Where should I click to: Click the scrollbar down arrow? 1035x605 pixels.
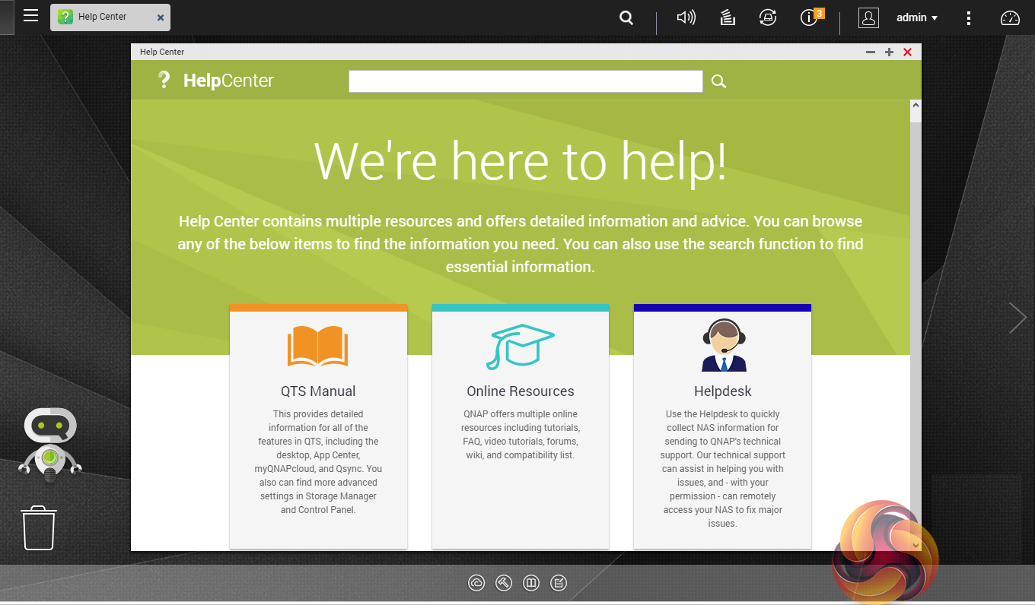[x=916, y=545]
